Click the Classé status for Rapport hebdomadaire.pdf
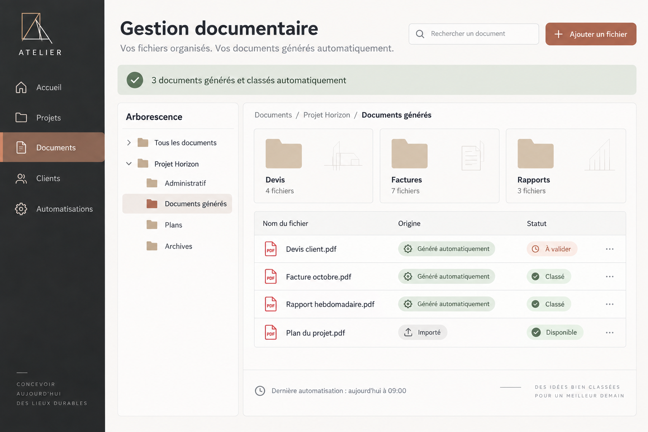Screen dimensions: 648x432 coord(548,304)
